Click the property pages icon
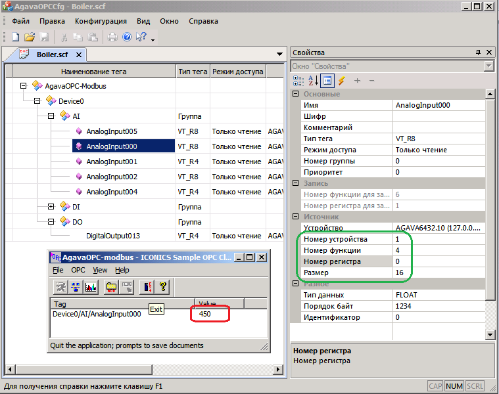The image size is (499, 394). click(x=327, y=81)
